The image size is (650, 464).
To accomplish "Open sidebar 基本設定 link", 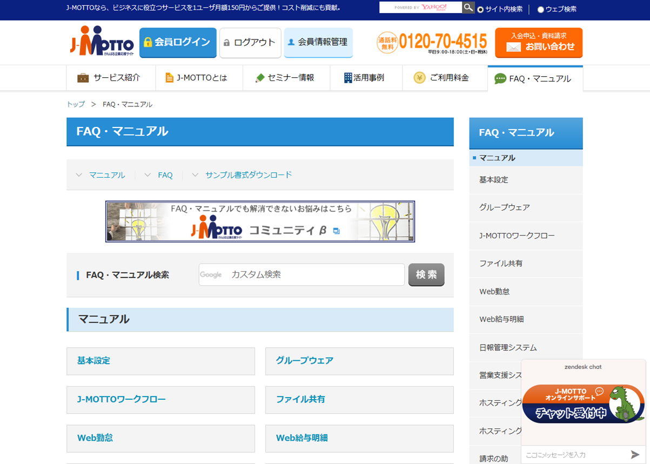I will [x=526, y=180].
